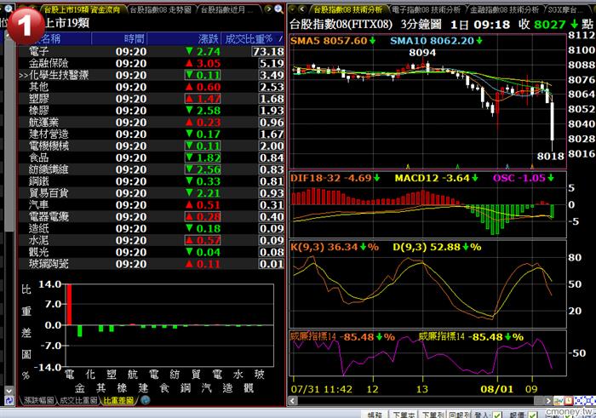The image size is (596, 418).
Task: Click the 73.18 volume share value for 電子
Action: 268,51
